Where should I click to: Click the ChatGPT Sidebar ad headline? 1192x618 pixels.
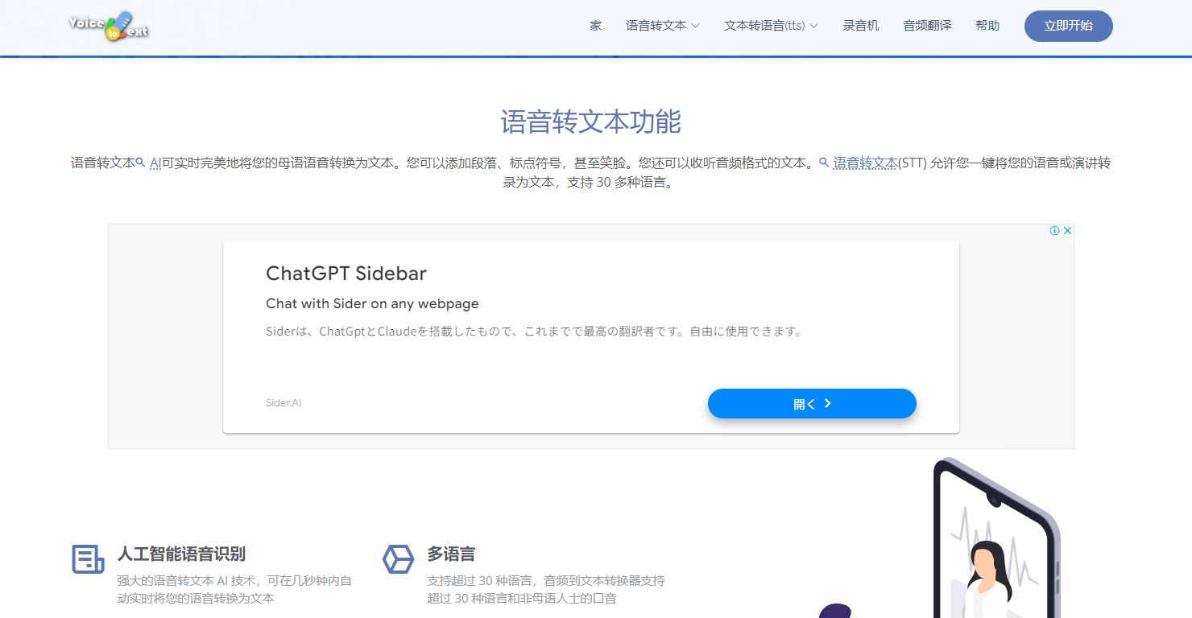pyautogui.click(x=346, y=274)
